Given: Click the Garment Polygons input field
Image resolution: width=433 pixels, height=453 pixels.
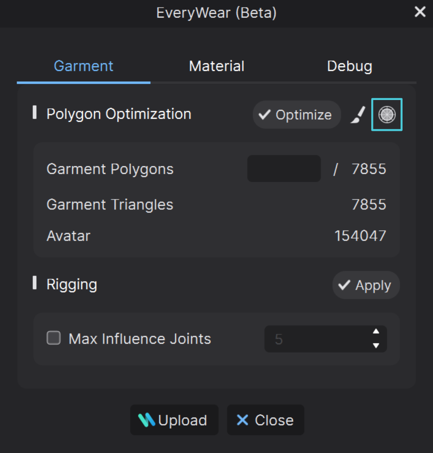Looking at the screenshot, I should (x=284, y=169).
